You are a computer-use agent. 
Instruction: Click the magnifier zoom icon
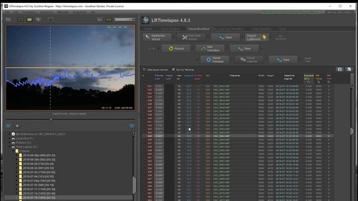click(38, 20)
